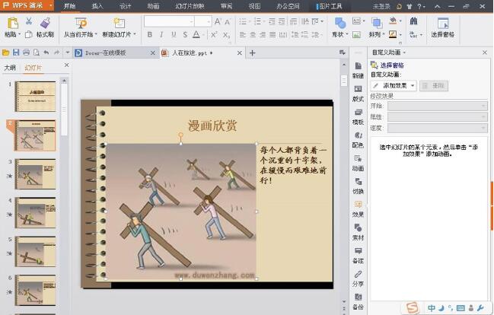Center align text
494x315 pixels.
pos(253,34)
